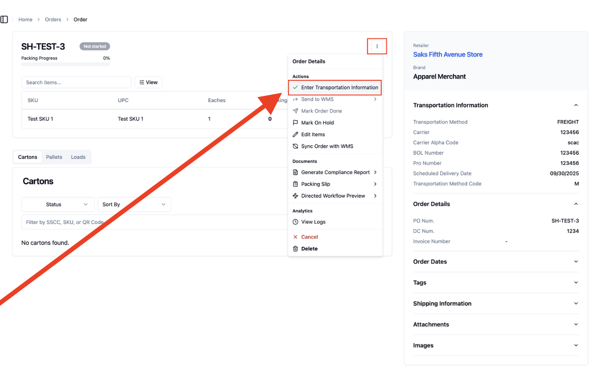
Task: Open the Sort By dropdown
Action: (x=134, y=204)
